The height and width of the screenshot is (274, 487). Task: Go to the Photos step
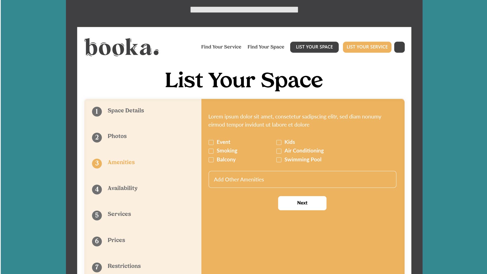[117, 136]
